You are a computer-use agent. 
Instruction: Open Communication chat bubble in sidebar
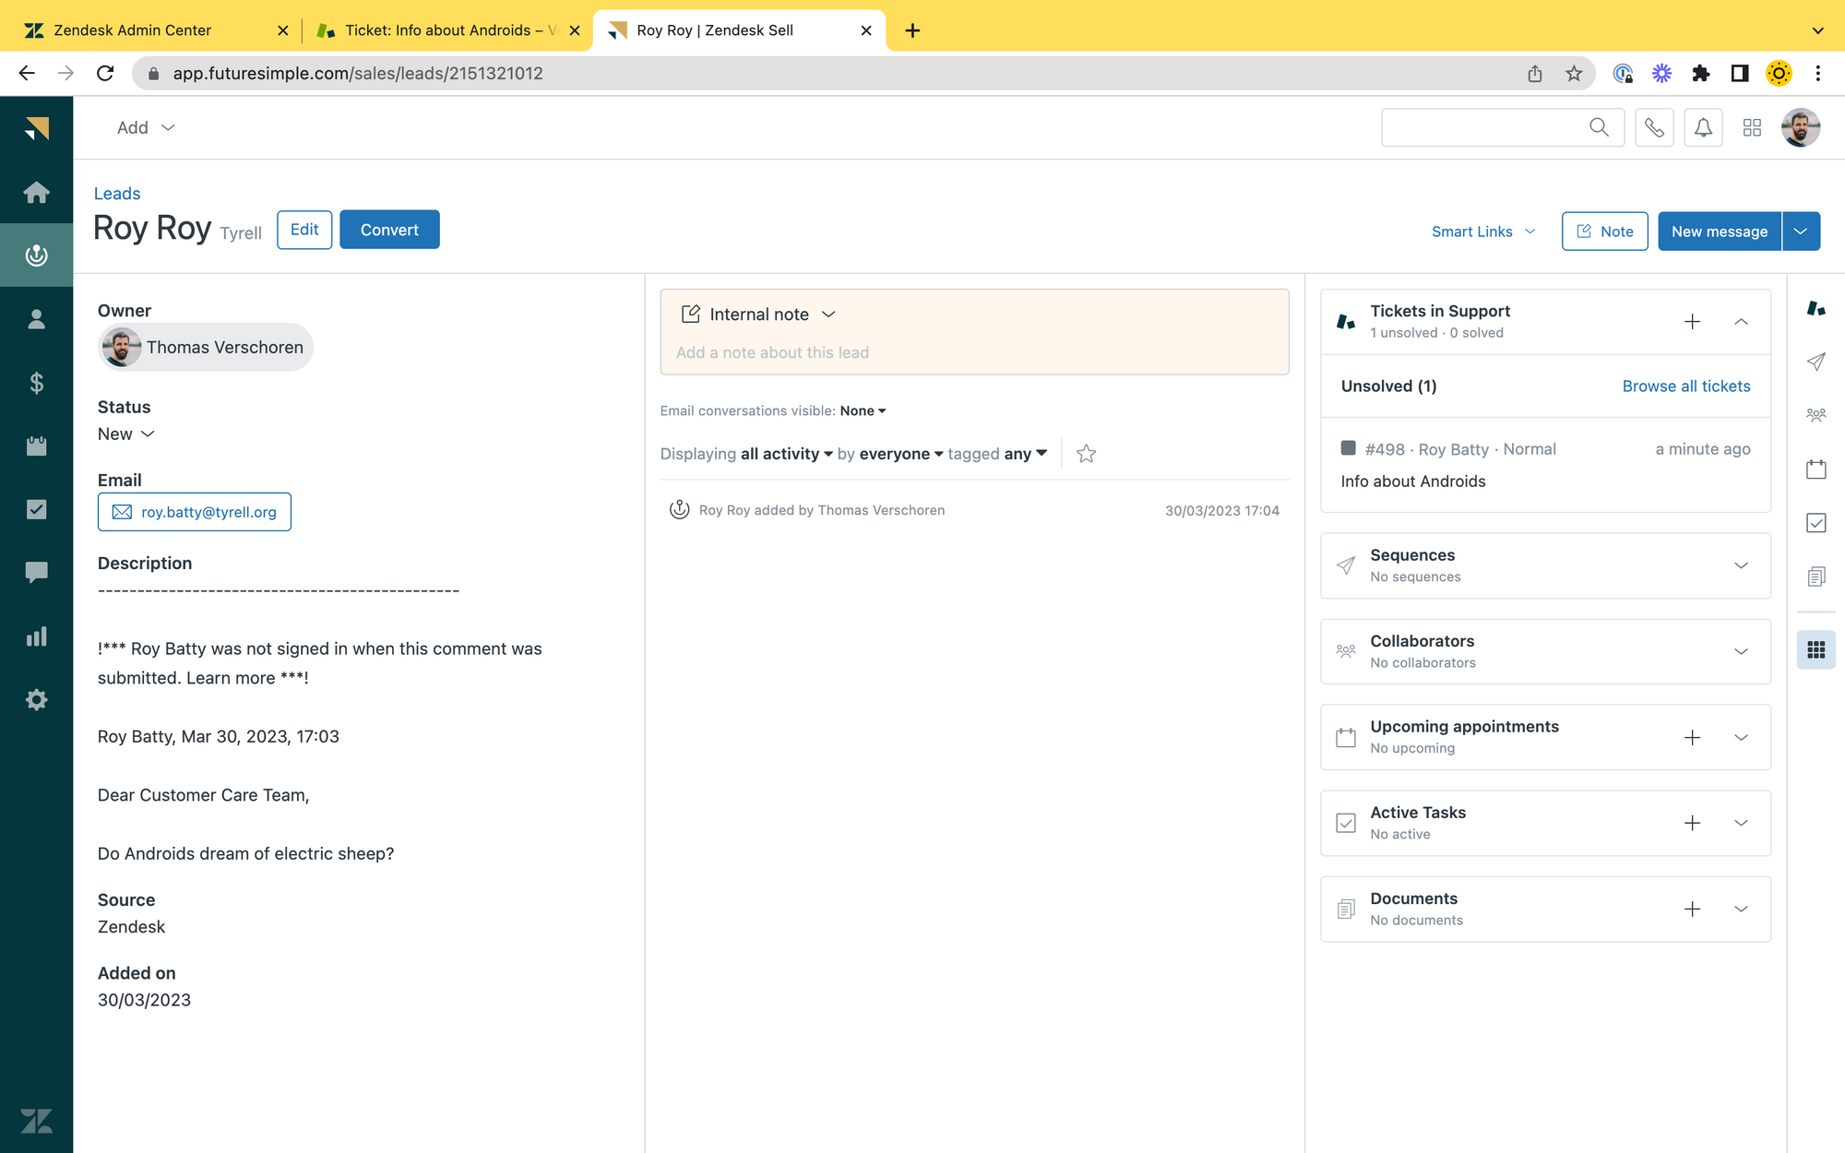pyautogui.click(x=36, y=573)
